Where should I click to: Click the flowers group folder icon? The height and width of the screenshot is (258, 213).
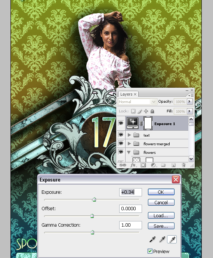tap(136, 152)
